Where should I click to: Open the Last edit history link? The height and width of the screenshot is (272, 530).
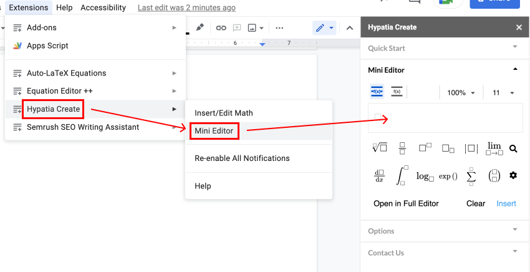(186, 7)
